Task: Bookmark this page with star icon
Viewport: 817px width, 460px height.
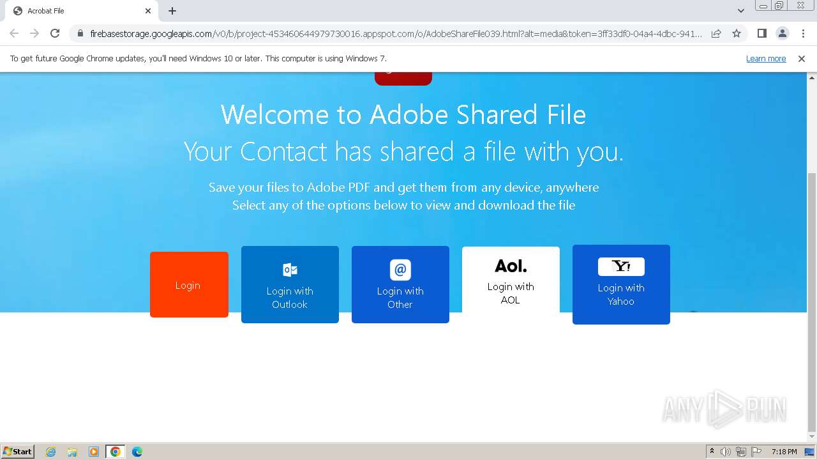Action: [x=737, y=33]
